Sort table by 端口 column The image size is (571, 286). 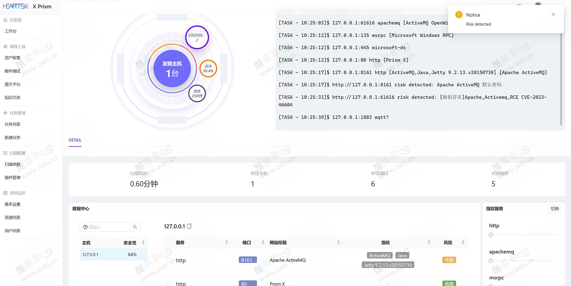(263, 242)
